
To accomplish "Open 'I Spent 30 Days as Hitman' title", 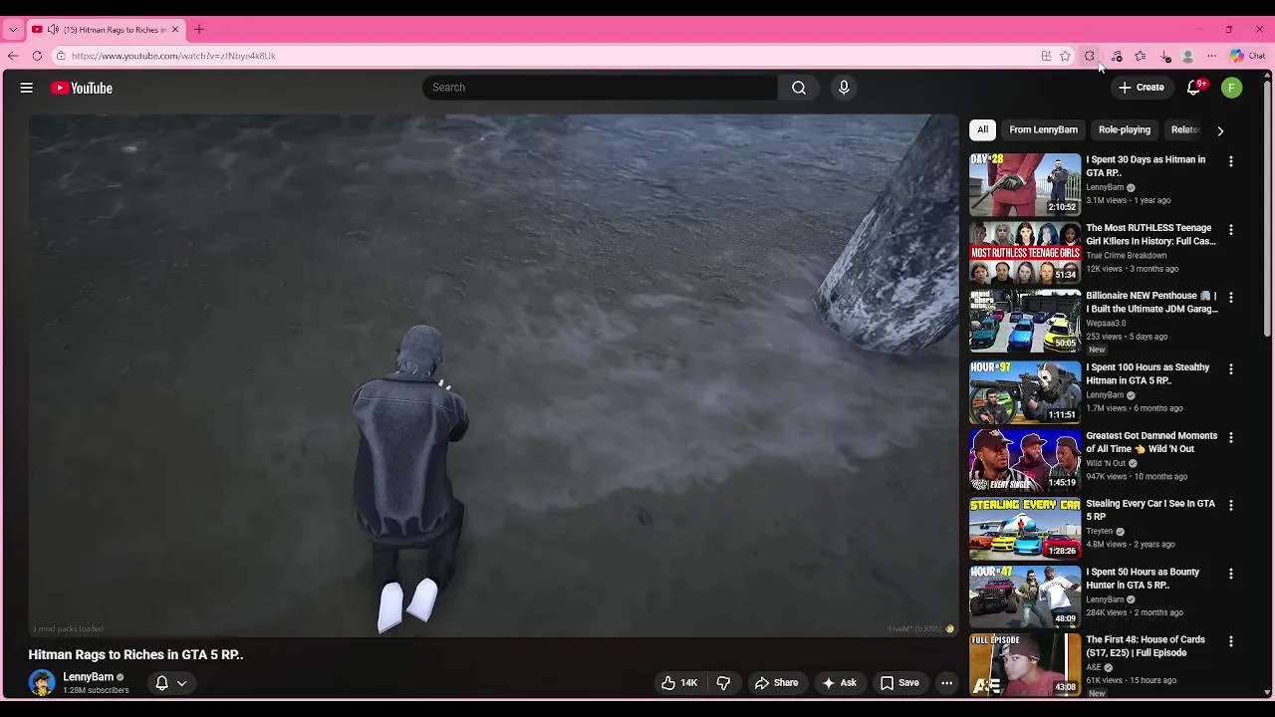I will point(1146,166).
